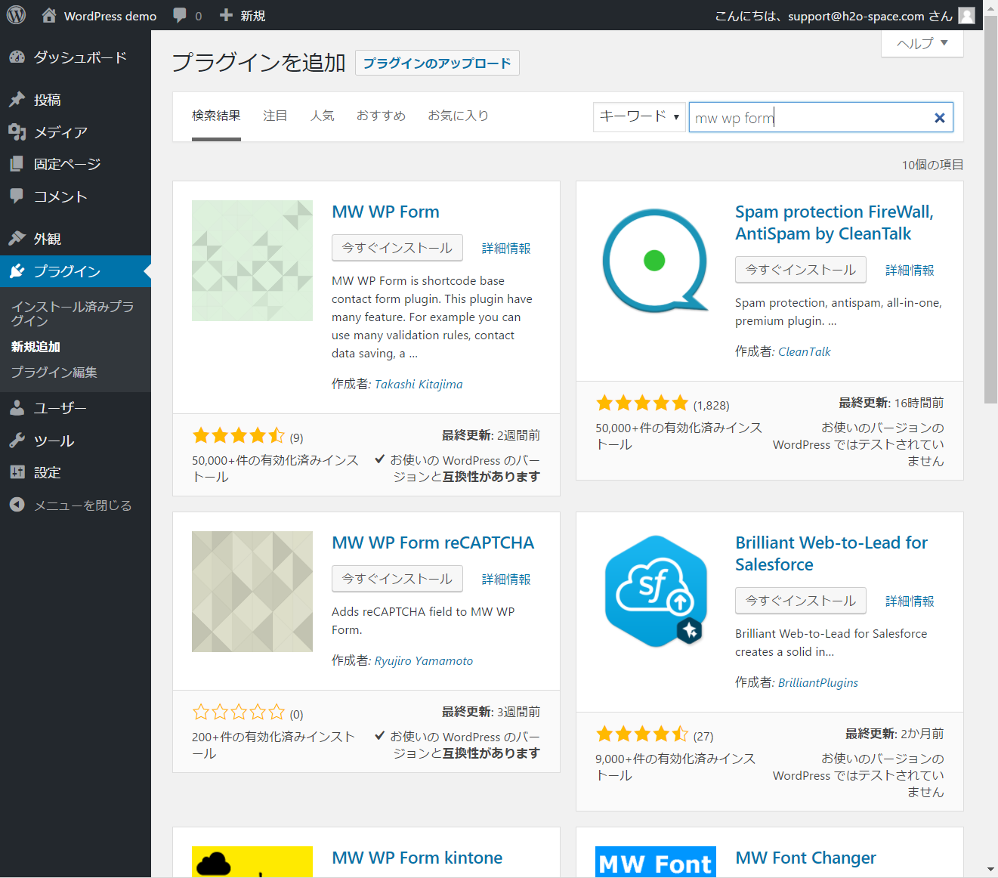Open 詳細情報 for MW WP Form reCAPTCHA
The height and width of the screenshot is (878, 998).
(x=506, y=580)
